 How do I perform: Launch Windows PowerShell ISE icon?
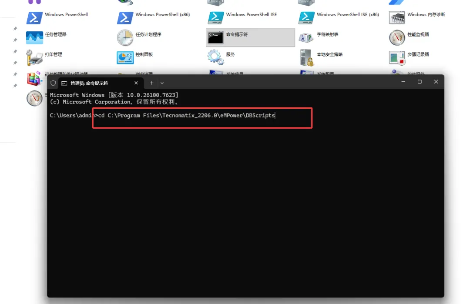click(215, 18)
